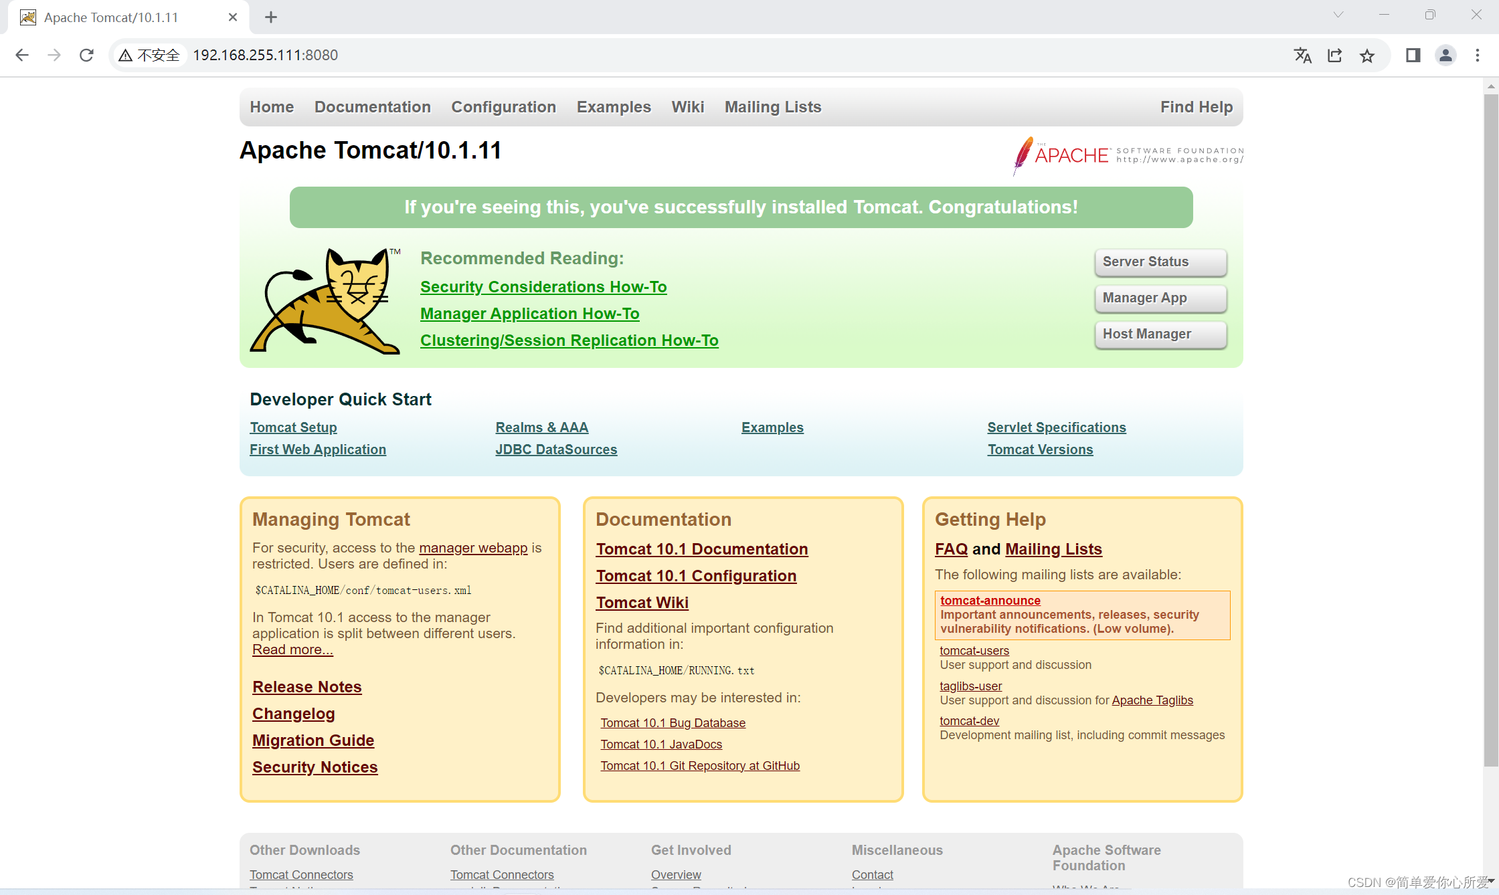
Task: Go back using browser back arrow
Action: [22, 55]
